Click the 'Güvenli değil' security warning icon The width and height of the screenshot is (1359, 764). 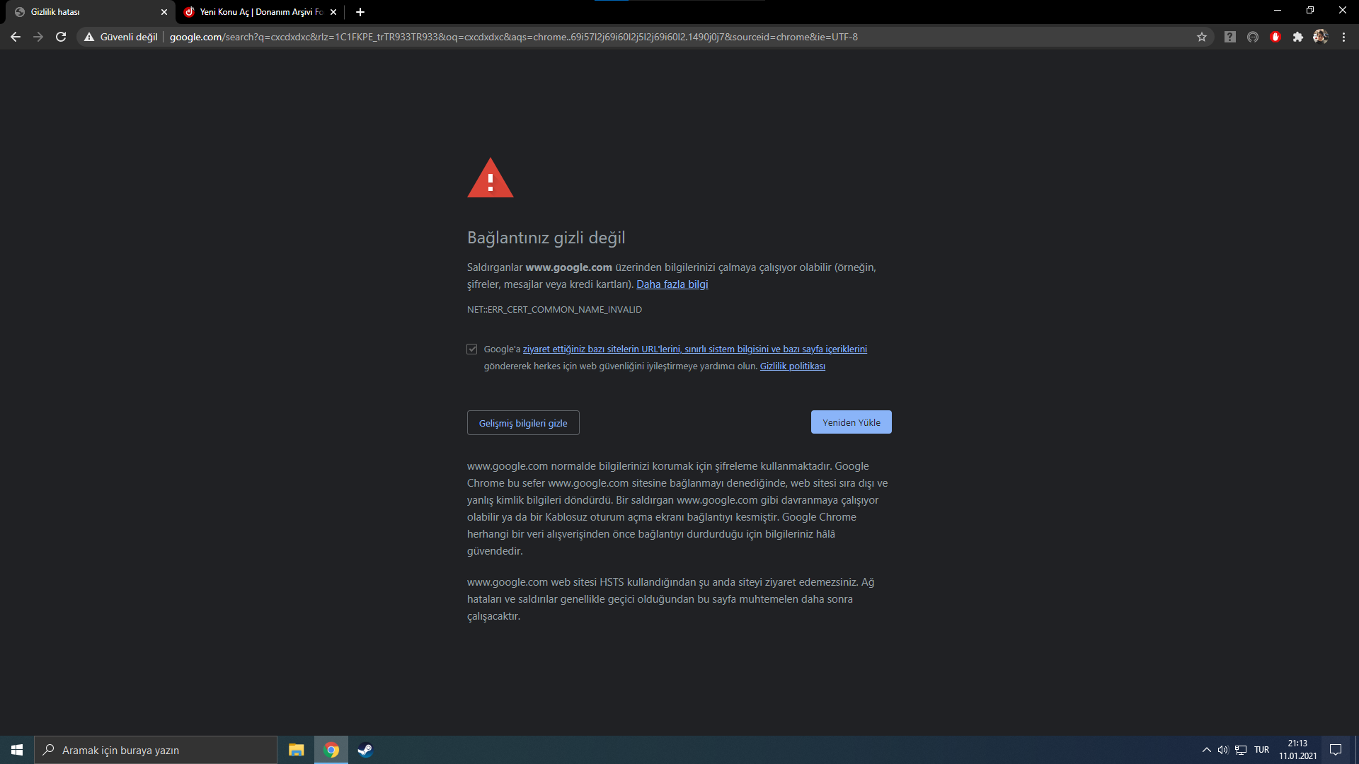pyautogui.click(x=90, y=37)
